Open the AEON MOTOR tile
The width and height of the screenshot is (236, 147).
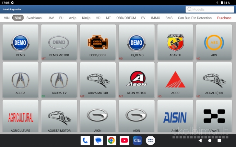tap(136, 80)
